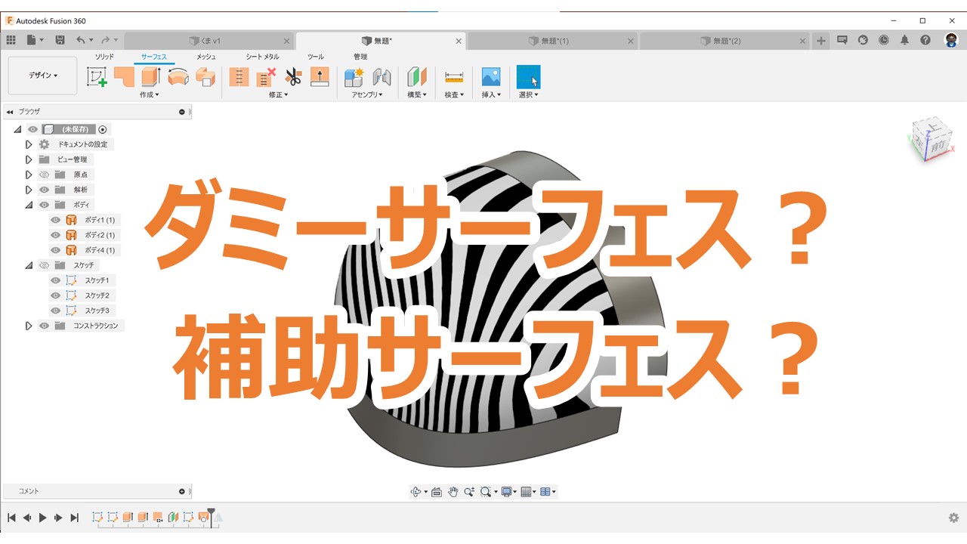Image resolution: width=967 pixels, height=544 pixels.
Task: Open the 作成 dropdown in the toolbar
Action: tap(148, 94)
